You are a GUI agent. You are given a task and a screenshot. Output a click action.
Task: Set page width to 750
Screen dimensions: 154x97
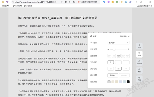(114, 56)
